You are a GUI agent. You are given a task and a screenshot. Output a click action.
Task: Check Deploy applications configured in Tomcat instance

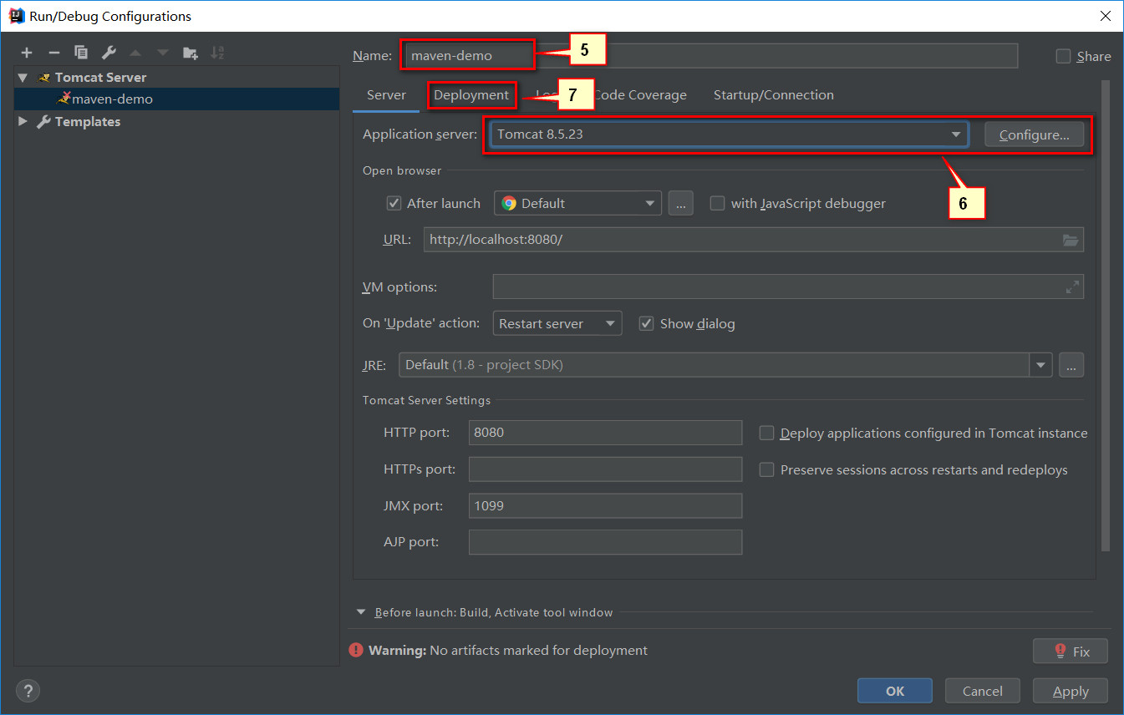click(766, 433)
